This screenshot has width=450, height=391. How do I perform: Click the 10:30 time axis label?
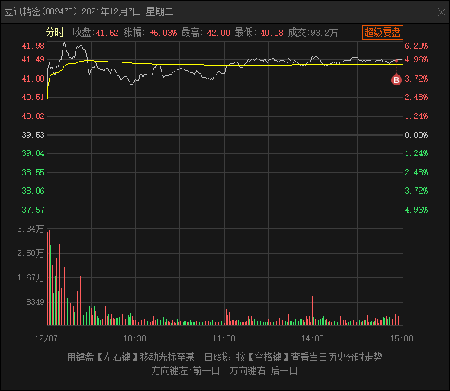[134, 338]
